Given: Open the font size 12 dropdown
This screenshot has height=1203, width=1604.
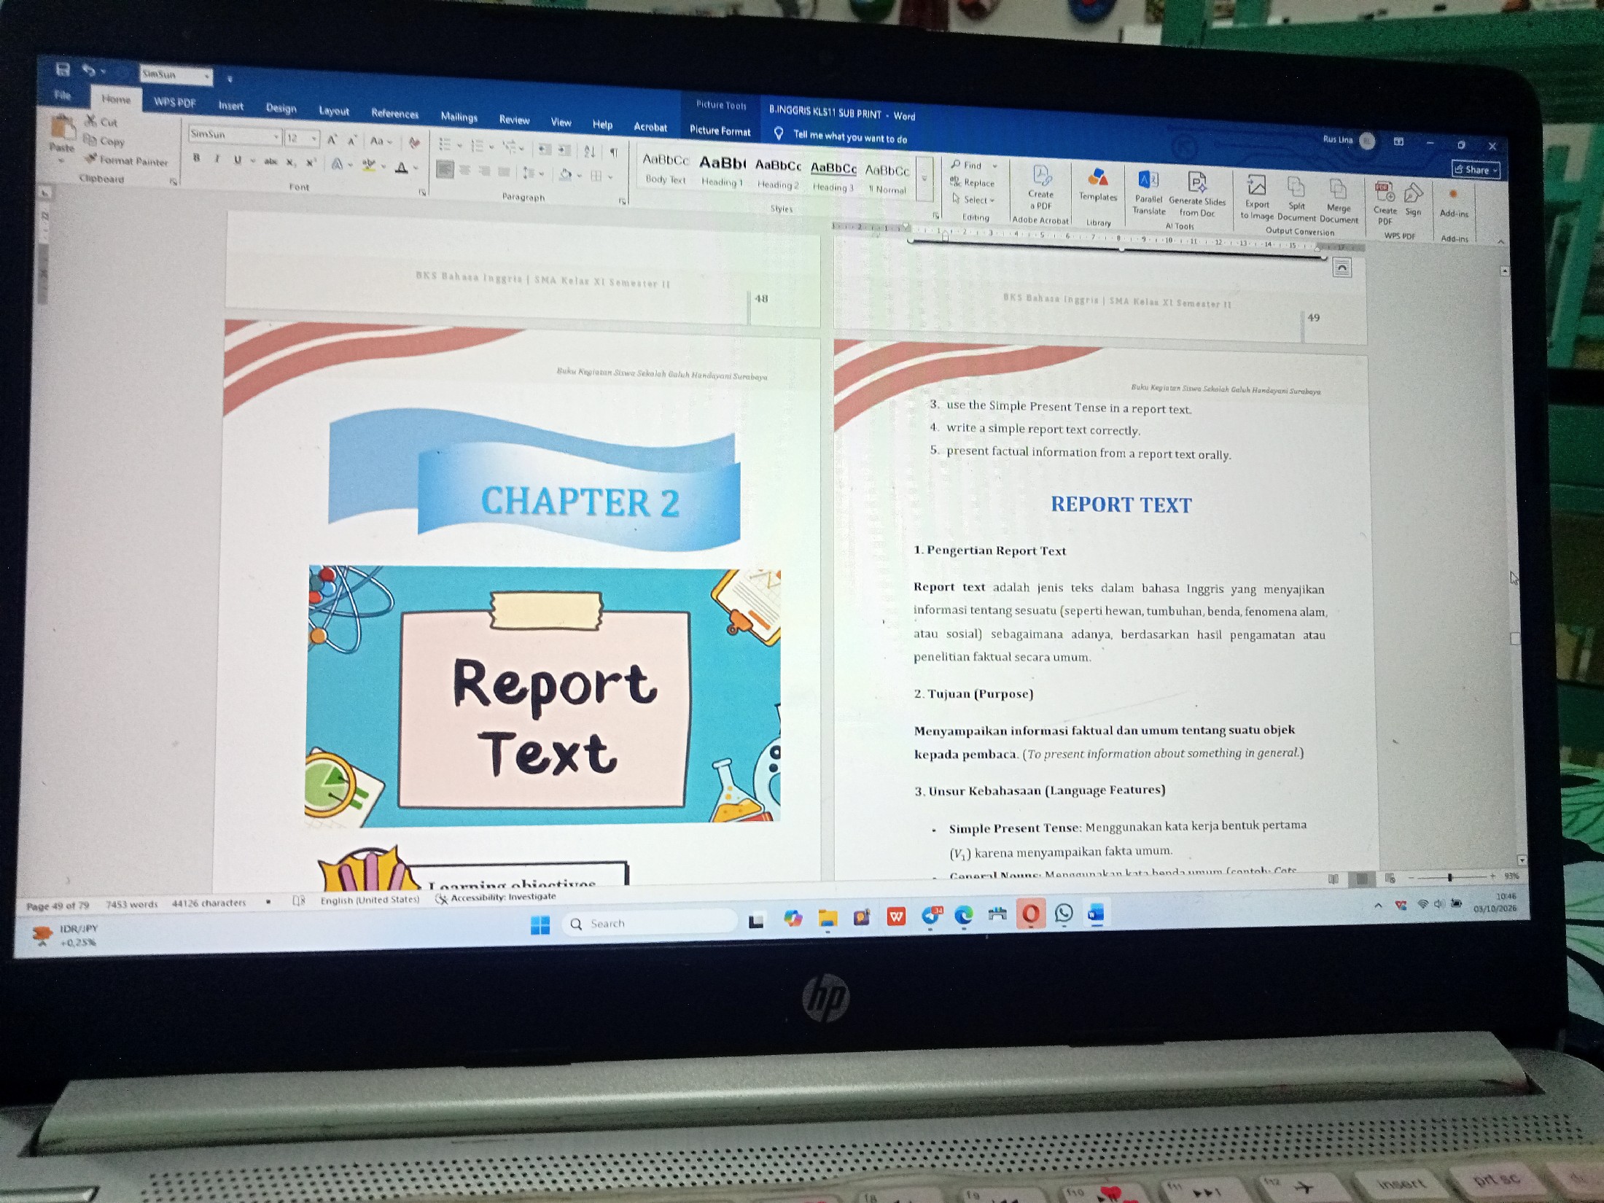Looking at the screenshot, I should pos(314,138).
